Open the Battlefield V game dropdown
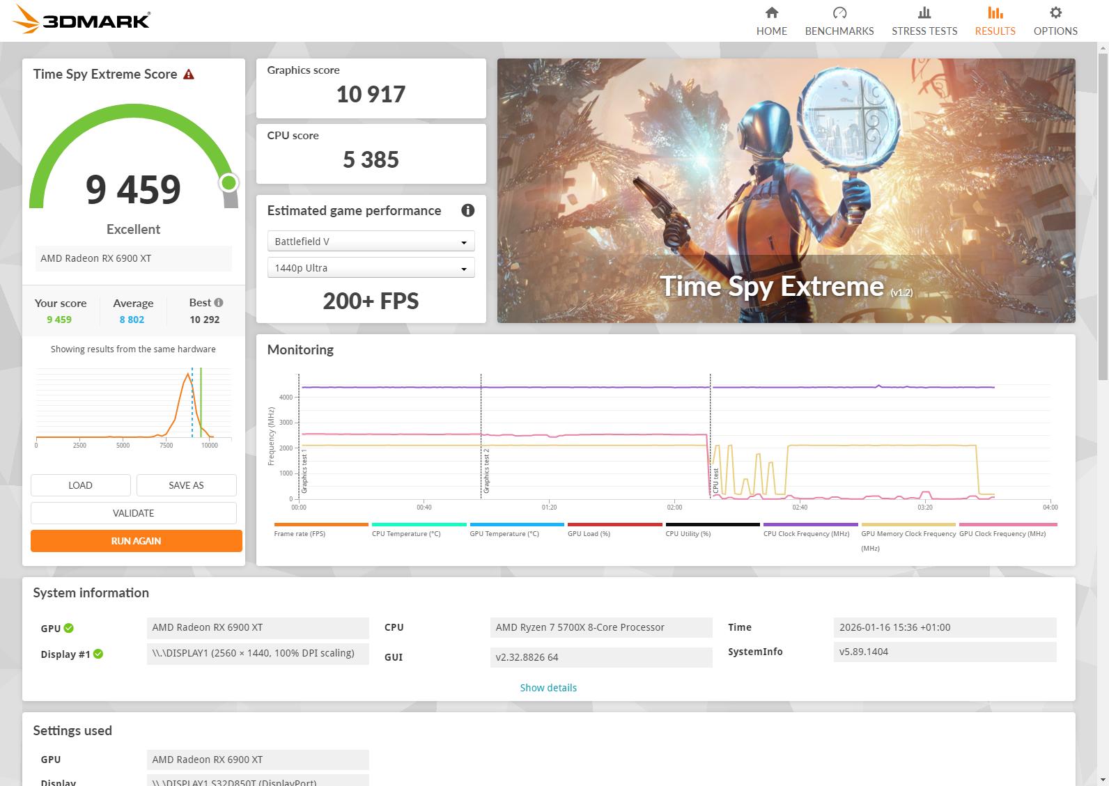Viewport: 1109px width, 786px height. 371,242
